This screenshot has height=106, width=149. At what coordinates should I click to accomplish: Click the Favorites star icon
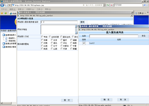click(x=2, y=13)
